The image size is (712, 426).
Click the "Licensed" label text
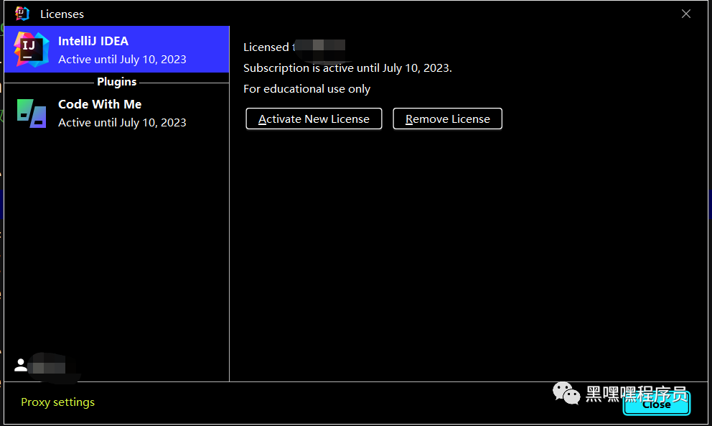[x=266, y=47]
